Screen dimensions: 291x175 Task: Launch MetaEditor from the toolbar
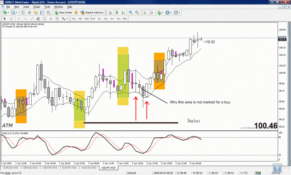76,13
